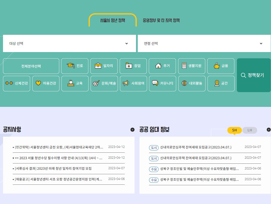This screenshot has width=271, height=204.
Task: Switch to the SH housing tab
Action: pos(234,130)
